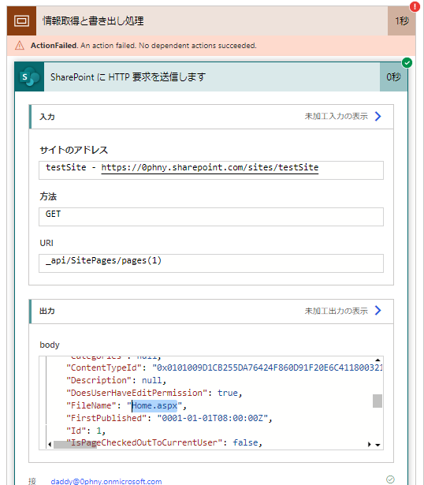Click the ActionFailed error message text

(x=143, y=46)
